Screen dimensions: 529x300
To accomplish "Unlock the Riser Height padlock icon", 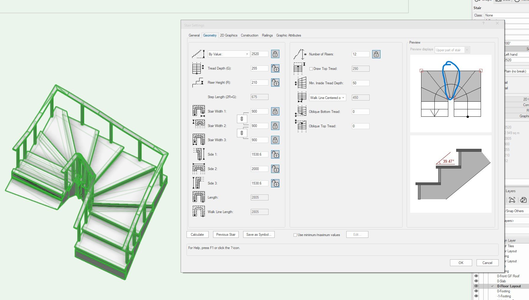I will pos(276,83).
